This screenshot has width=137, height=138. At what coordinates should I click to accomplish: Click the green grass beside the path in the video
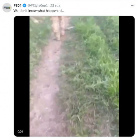pos(92,75)
